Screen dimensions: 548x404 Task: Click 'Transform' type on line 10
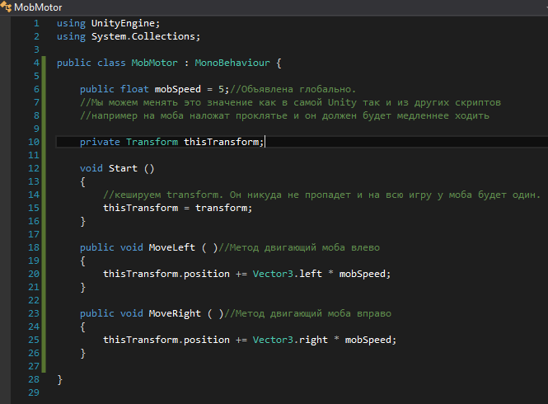pyautogui.click(x=152, y=142)
